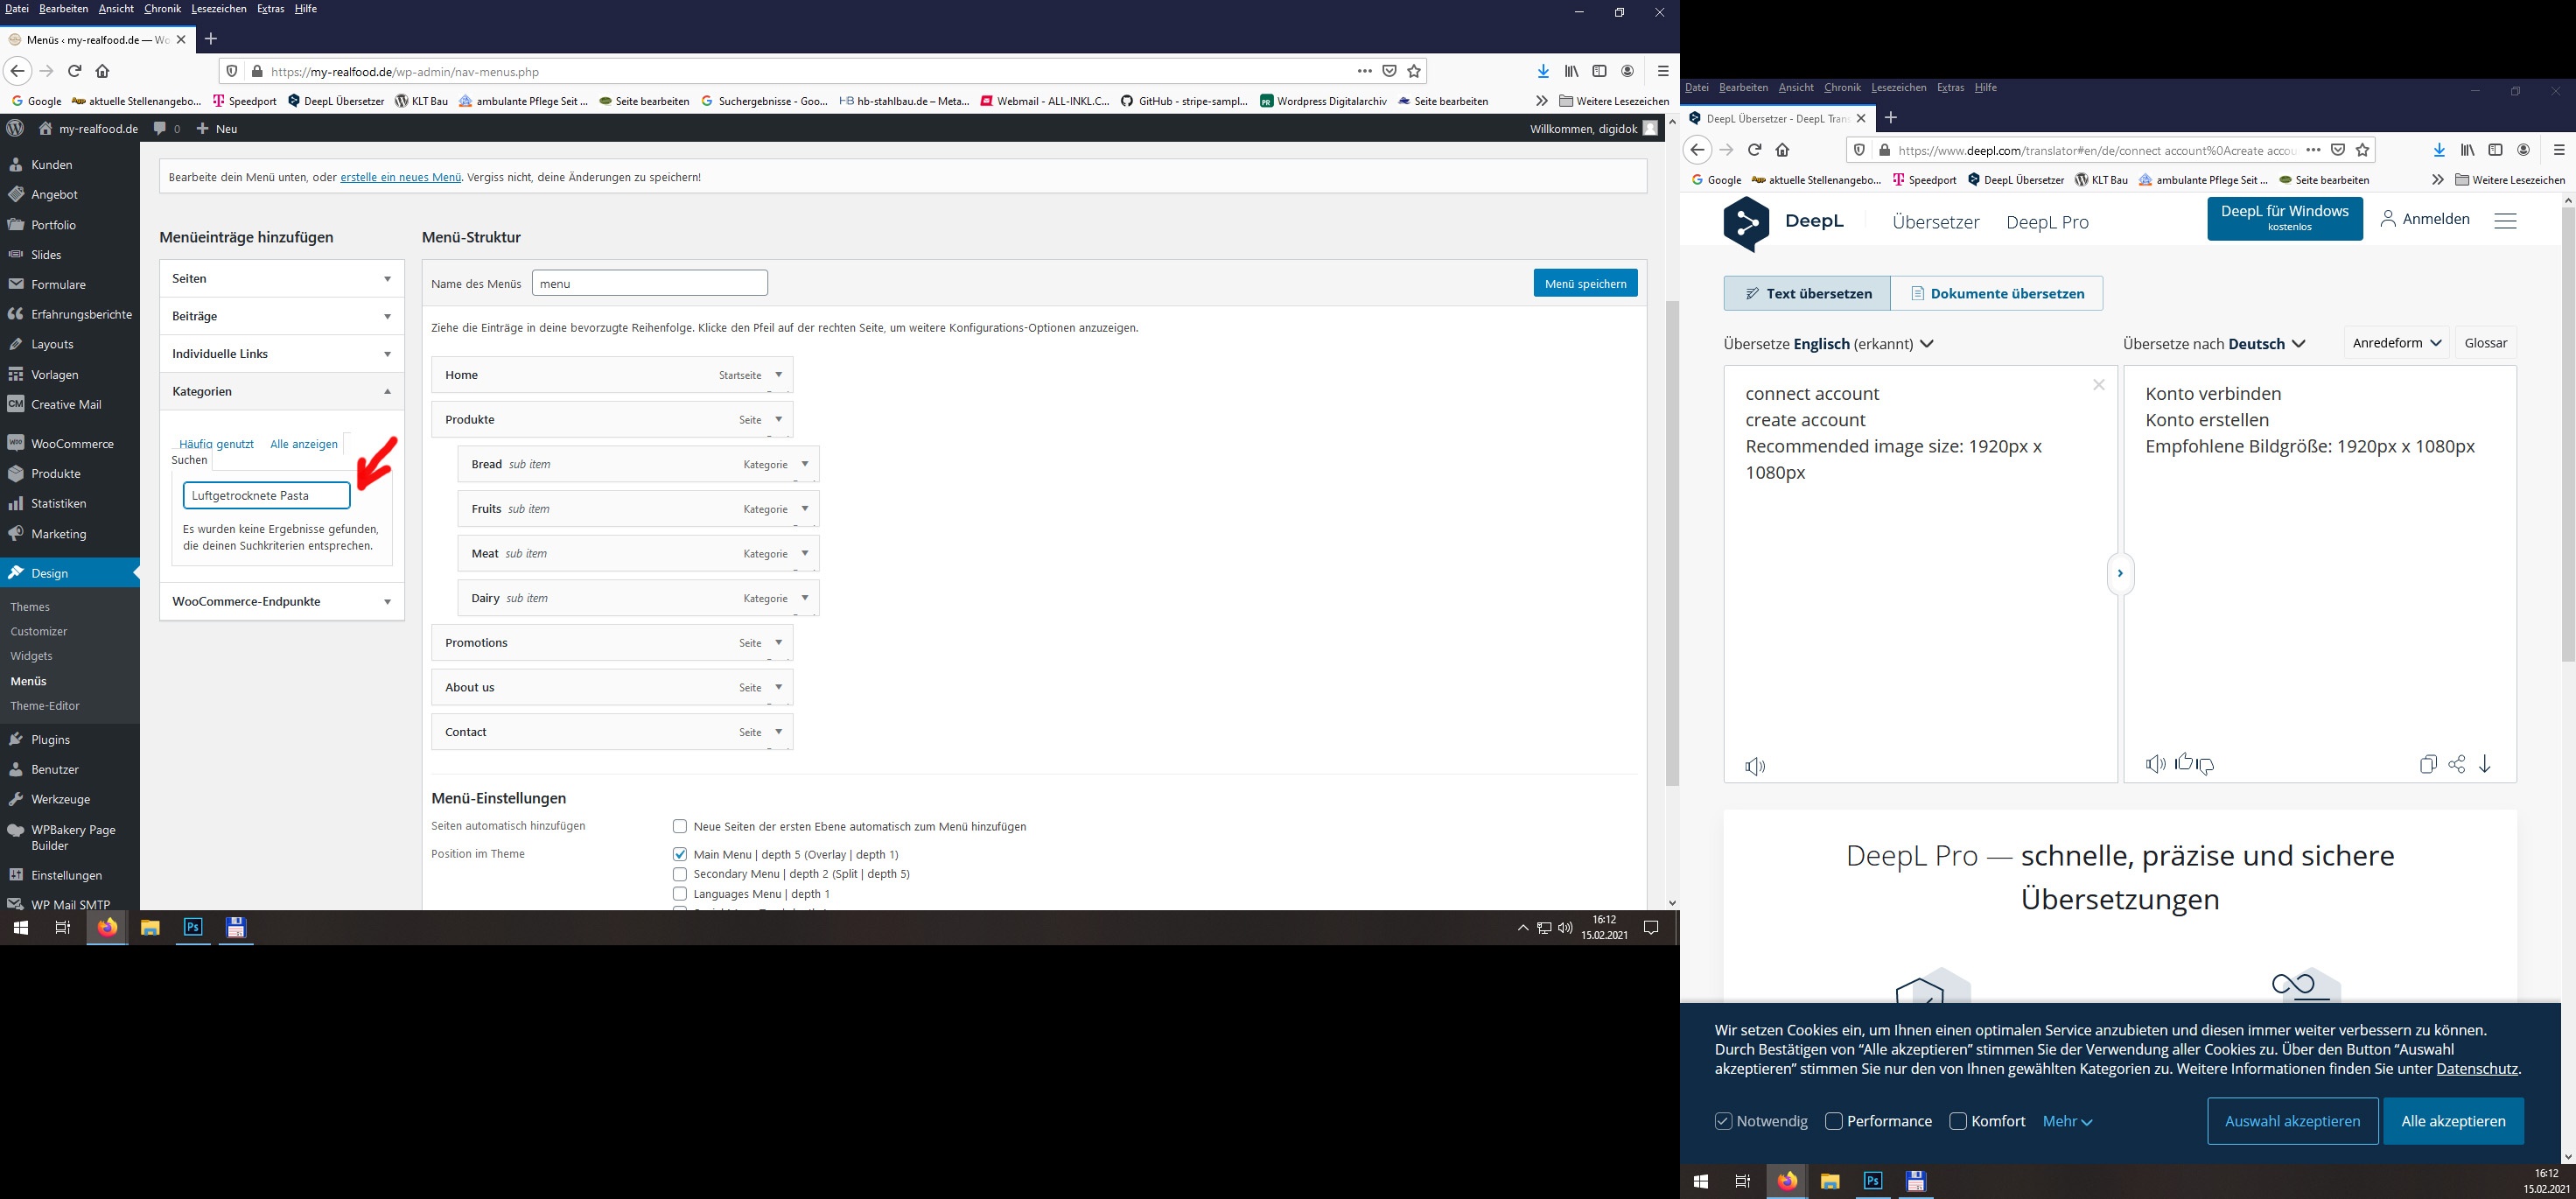Click the category search field
The width and height of the screenshot is (2576, 1199).
(267, 495)
